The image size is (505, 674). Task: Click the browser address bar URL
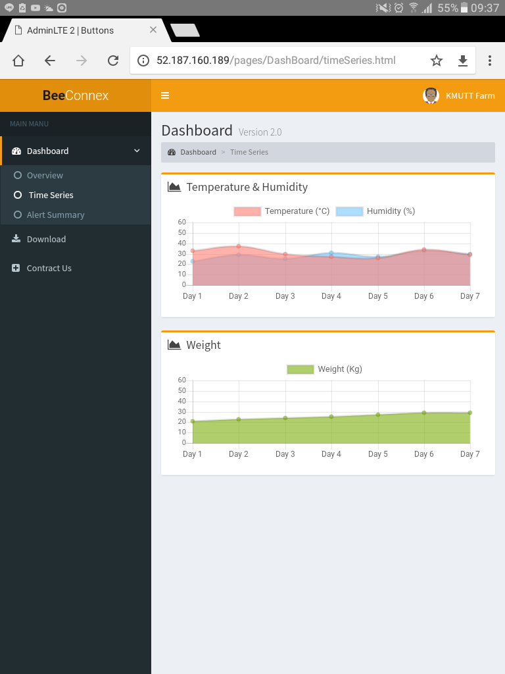(276, 61)
